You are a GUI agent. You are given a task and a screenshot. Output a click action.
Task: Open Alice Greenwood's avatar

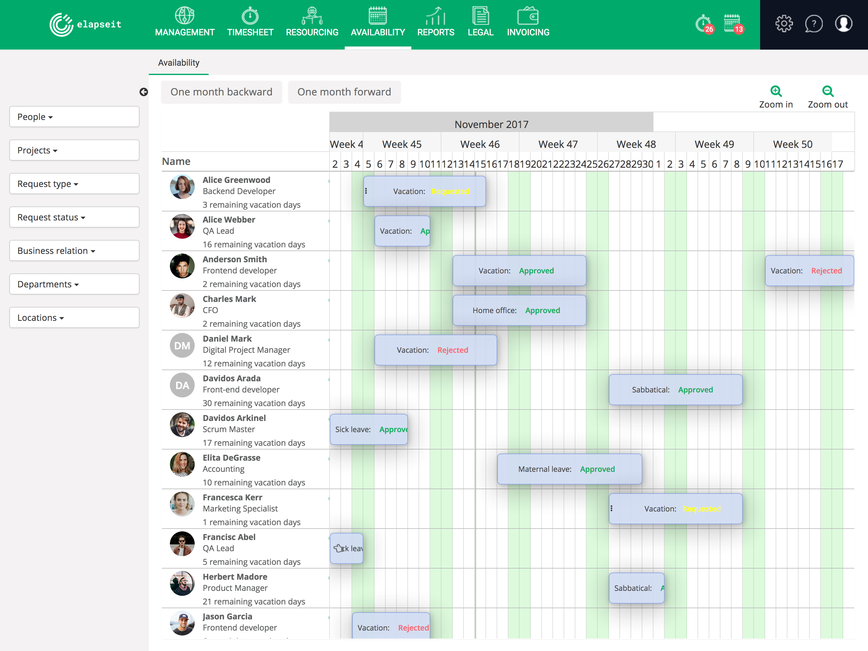pos(182,187)
